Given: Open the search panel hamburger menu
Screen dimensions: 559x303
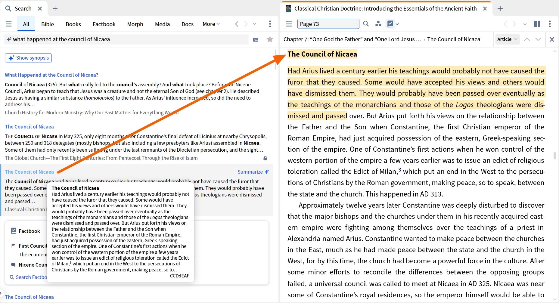Looking at the screenshot, I should point(9,24).
